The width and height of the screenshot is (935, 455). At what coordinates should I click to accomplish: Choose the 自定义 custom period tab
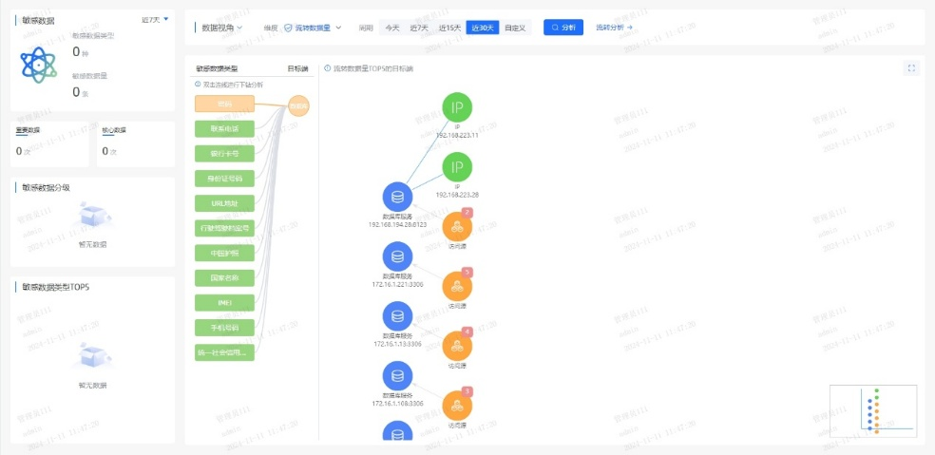tap(515, 28)
